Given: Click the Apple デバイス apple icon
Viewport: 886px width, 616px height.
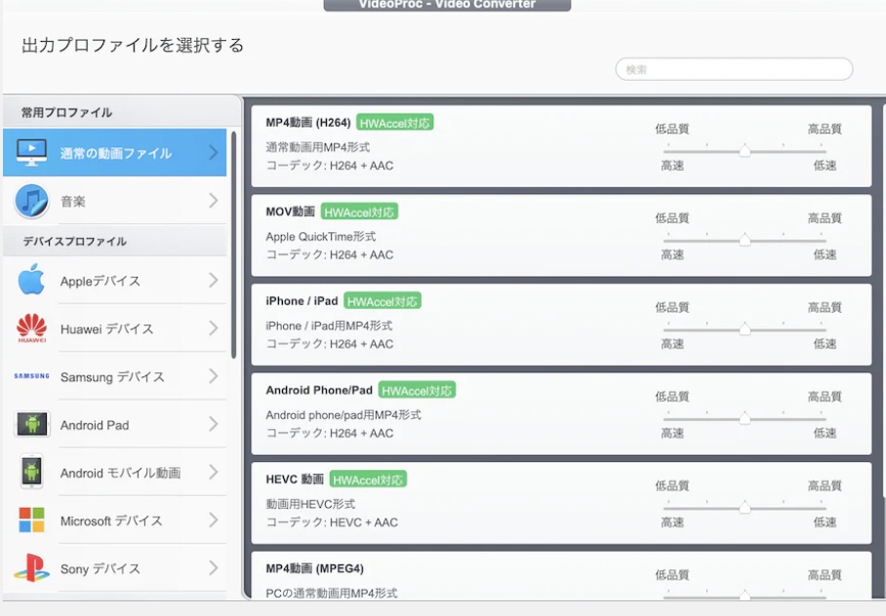Looking at the screenshot, I should pyautogui.click(x=29, y=281).
